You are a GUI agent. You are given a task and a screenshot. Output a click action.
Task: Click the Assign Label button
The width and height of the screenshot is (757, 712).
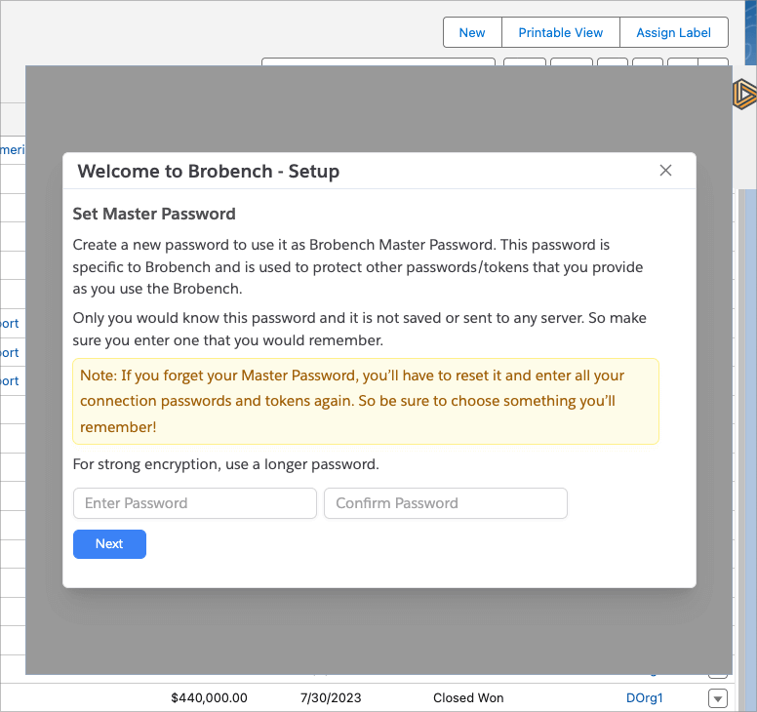673,32
